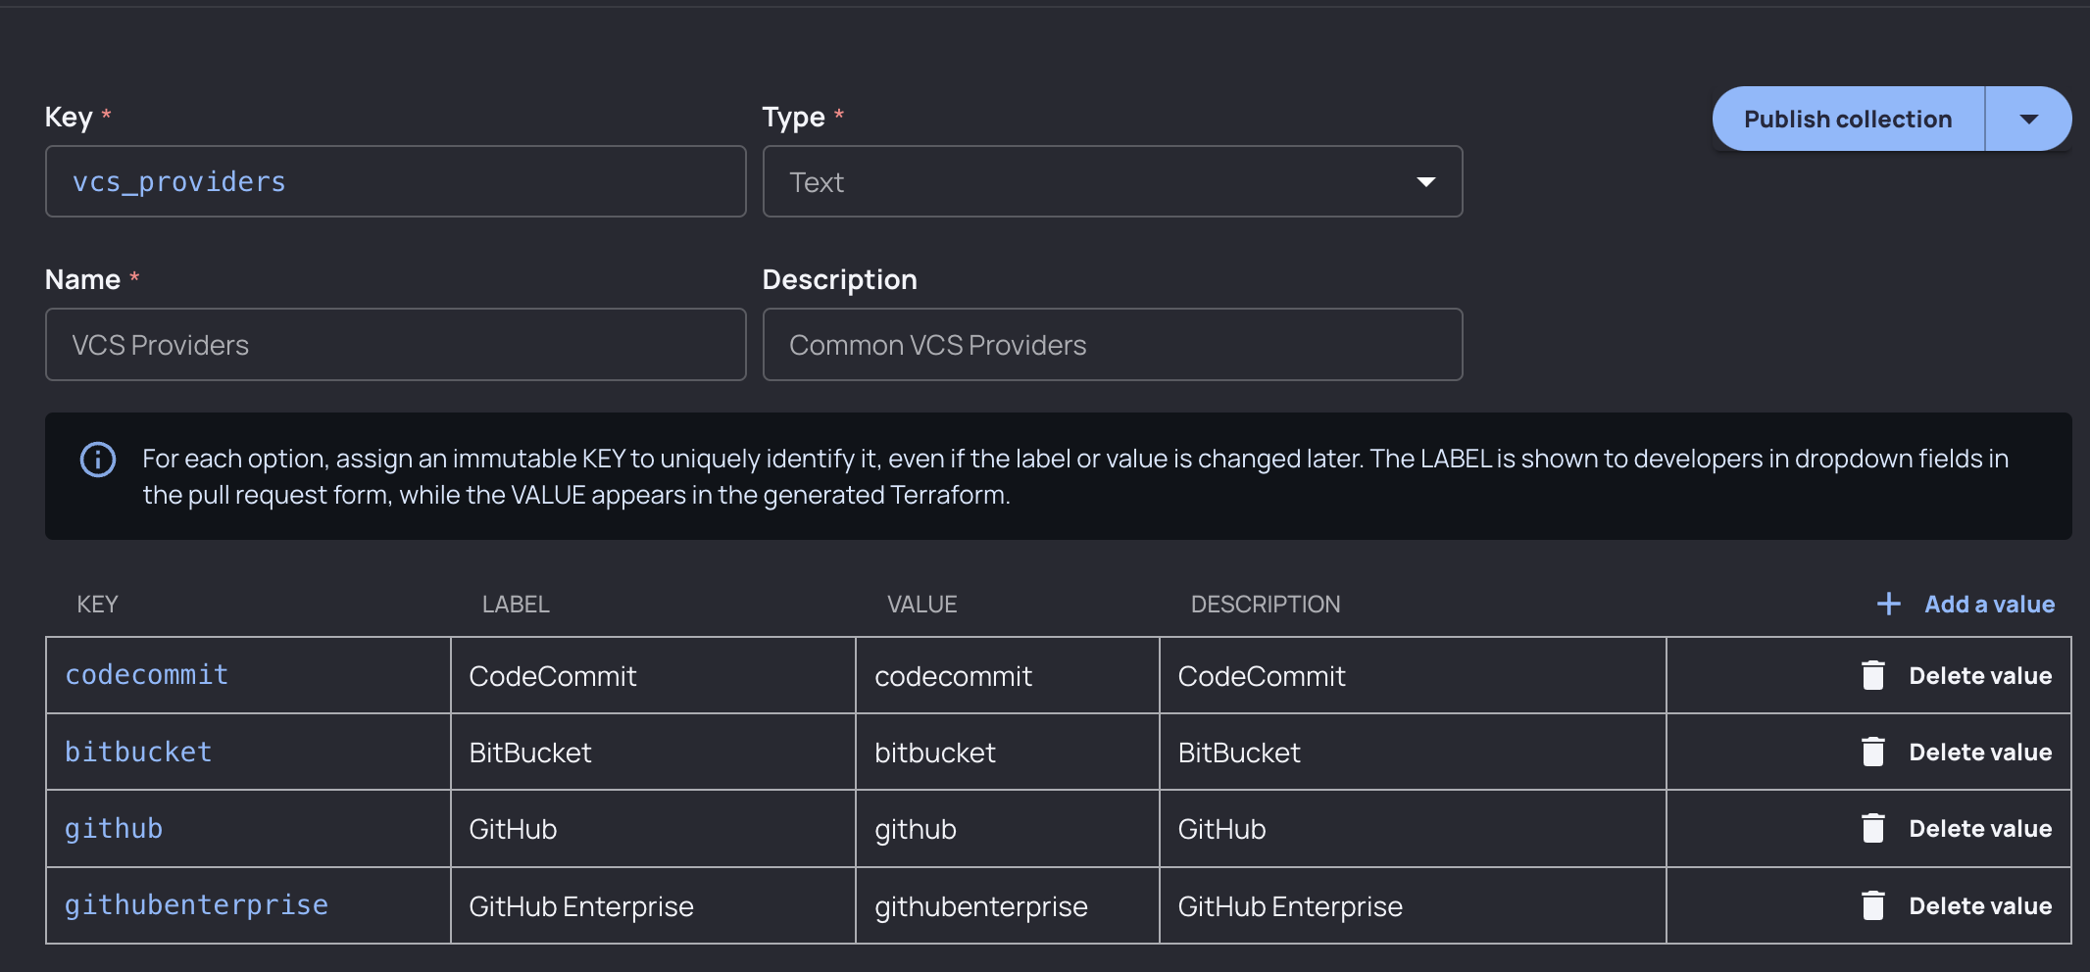The height and width of the screenshot is (972, 2090).
Task: Select the bitbucket key cell
Action: (x=248, y=752)
